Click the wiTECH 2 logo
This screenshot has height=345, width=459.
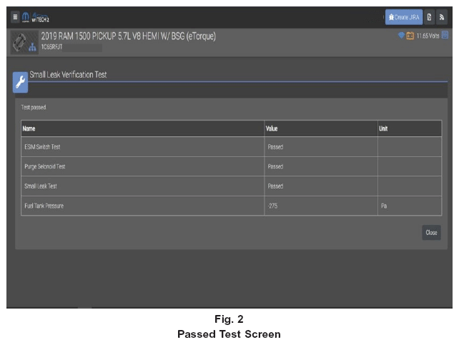pos(41,18)
